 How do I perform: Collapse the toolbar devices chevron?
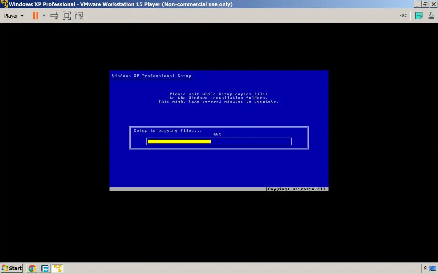(x=403, y=16)
